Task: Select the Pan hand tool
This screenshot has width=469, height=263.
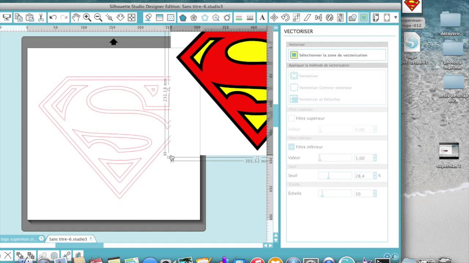Action: point(76,17)
